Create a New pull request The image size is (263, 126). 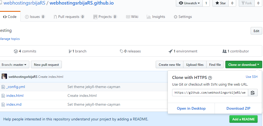(x=46, y=64)
